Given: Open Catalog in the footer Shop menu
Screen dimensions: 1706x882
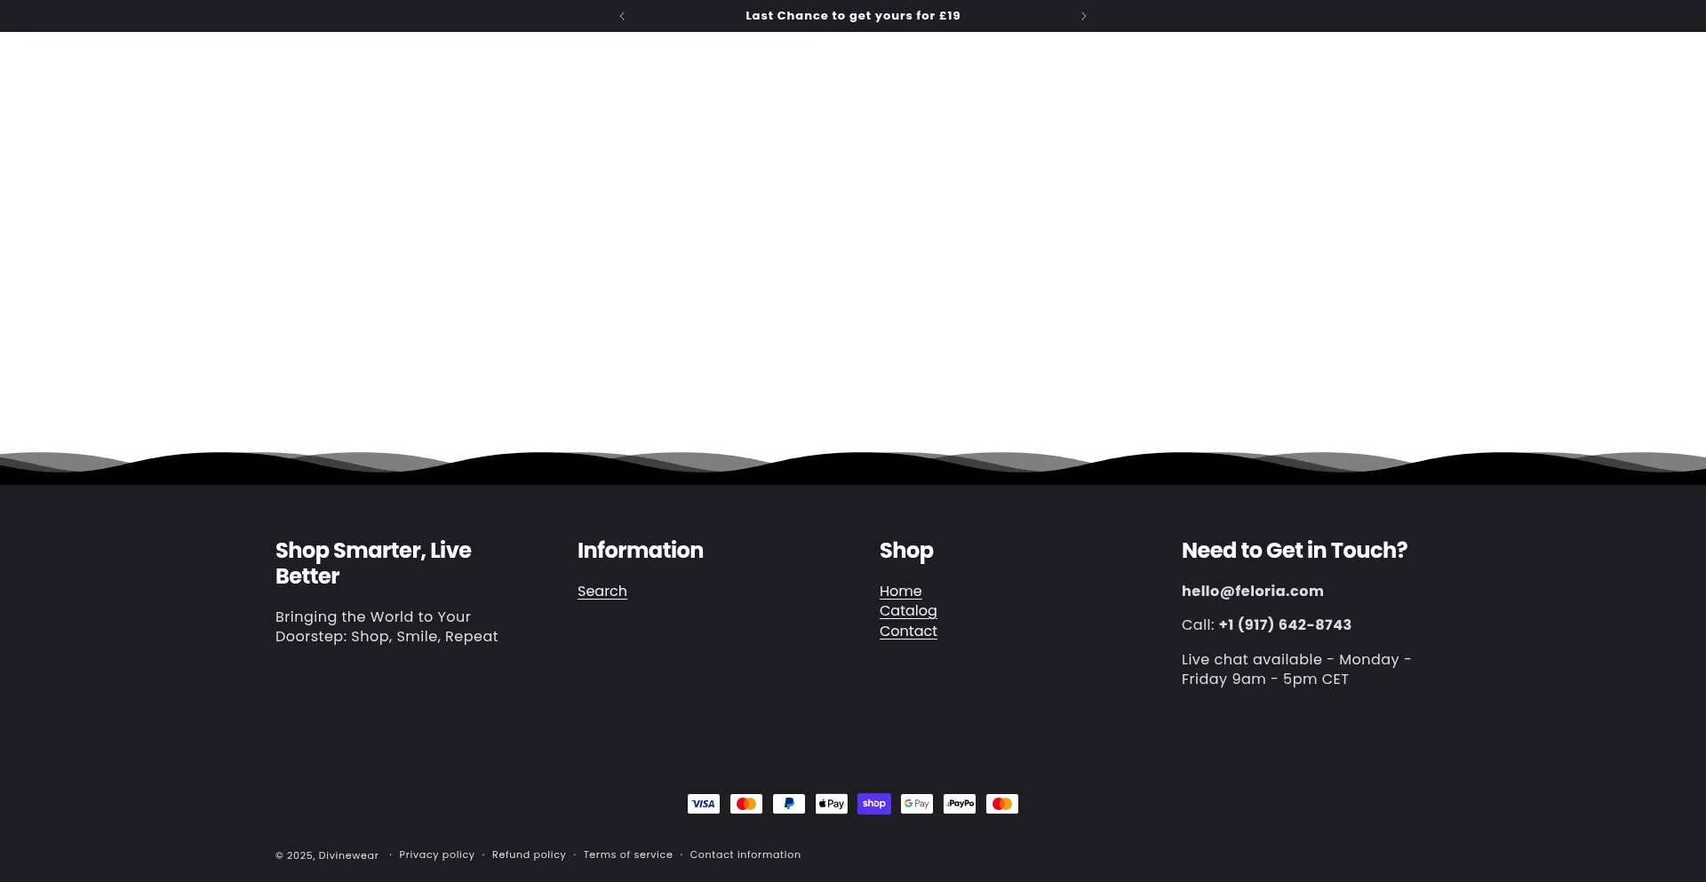Looking at the screenshot, I should coord(907,611).
